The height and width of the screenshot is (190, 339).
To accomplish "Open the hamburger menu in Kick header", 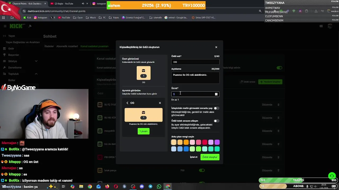I will 5,26.
